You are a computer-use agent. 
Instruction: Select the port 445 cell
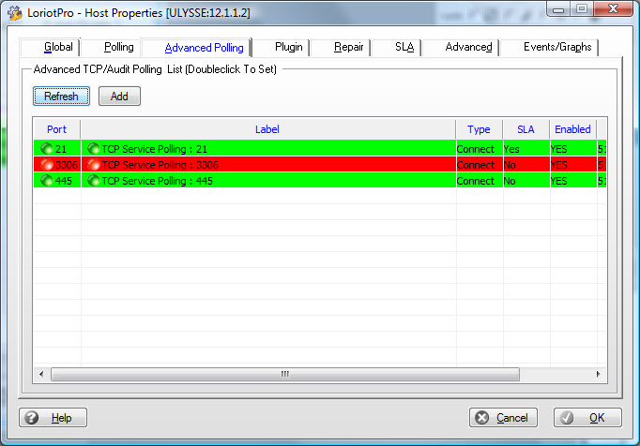[57, 181]
